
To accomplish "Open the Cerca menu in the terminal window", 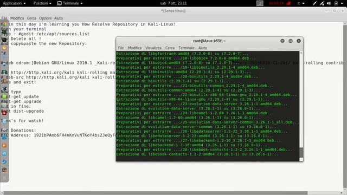I will pyautogui.click(x=170, y=48).
